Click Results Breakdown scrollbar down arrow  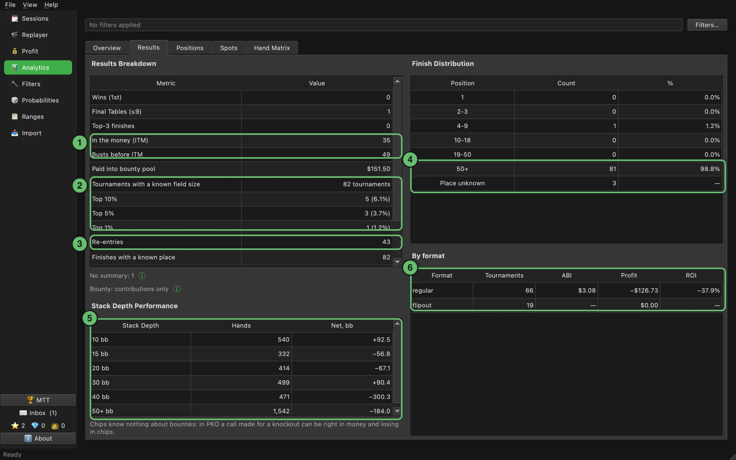click(398, 262)
